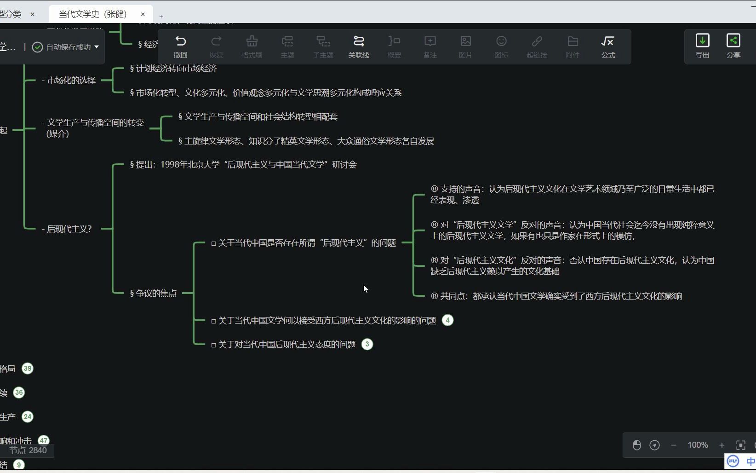Select the 市场化的选择 node
This screenshot has width=756, height=473.
(69, 80)
